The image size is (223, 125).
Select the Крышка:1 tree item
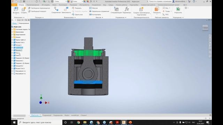pos(19,50)
